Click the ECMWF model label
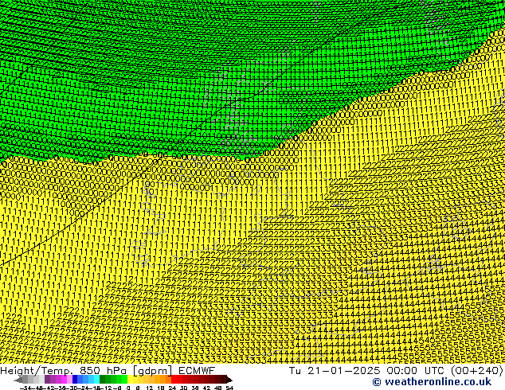 point(197,370)
